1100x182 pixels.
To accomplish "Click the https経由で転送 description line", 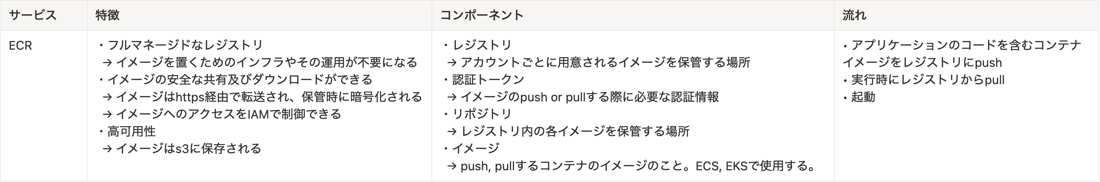I will coord(262,97).
